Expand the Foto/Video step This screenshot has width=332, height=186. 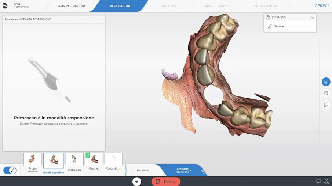143,170
